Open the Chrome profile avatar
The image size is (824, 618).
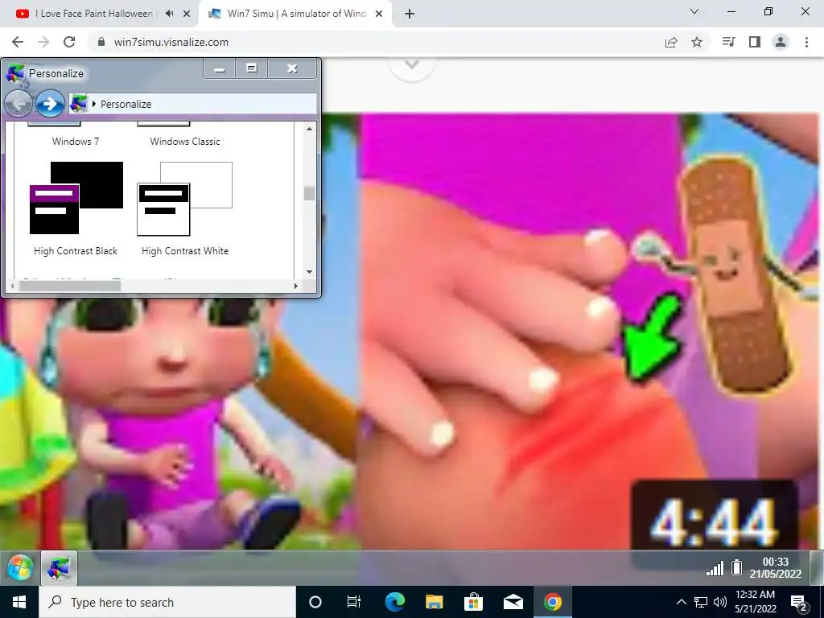781,42
